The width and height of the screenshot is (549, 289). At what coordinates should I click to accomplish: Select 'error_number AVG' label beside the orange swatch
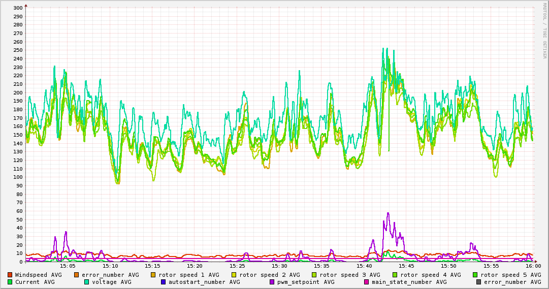[x=110, y=275]
